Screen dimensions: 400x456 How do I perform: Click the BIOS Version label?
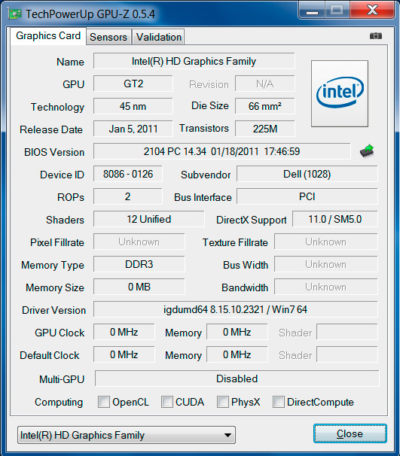(54, 152)
